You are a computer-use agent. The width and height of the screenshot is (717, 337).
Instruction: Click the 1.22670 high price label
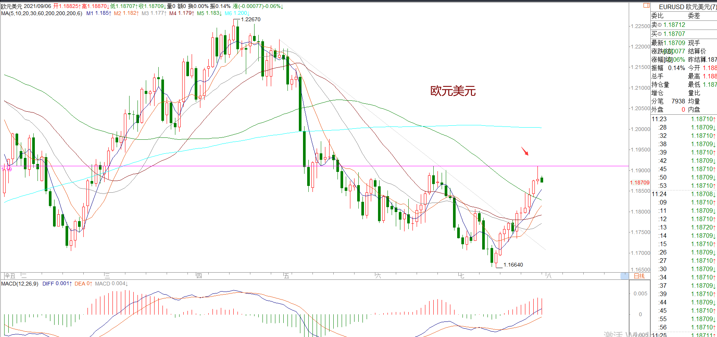251,19
